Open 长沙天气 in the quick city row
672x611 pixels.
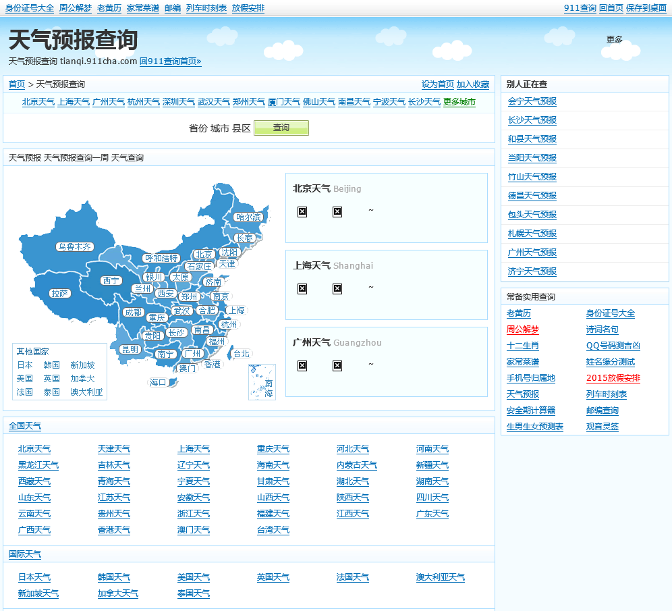coord(424,102)
